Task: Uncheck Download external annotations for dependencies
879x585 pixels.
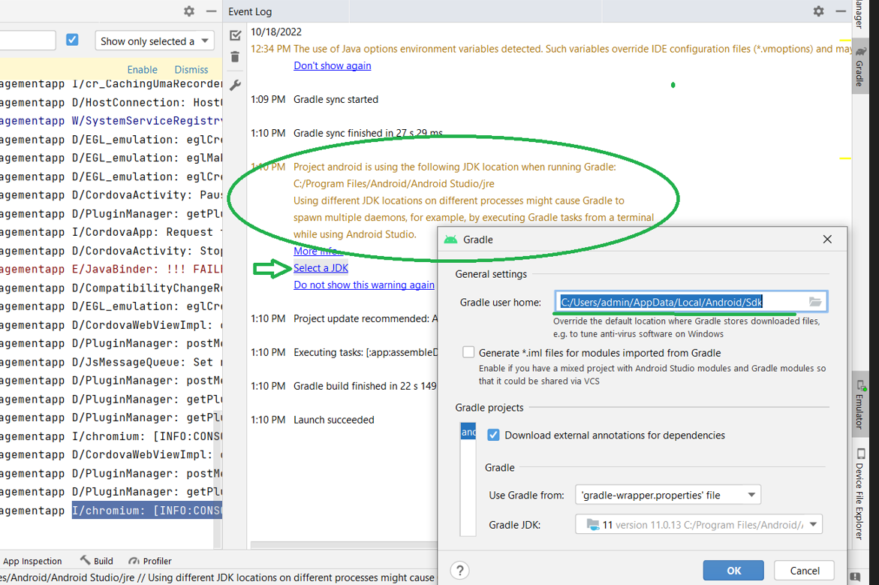Action: (492, 435)
